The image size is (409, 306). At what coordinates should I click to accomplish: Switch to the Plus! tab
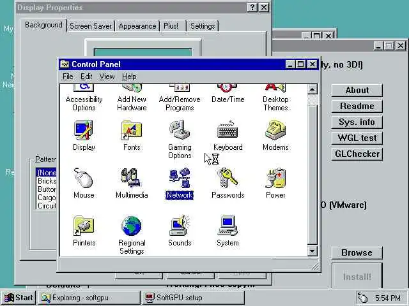click(x=171, y=26)
